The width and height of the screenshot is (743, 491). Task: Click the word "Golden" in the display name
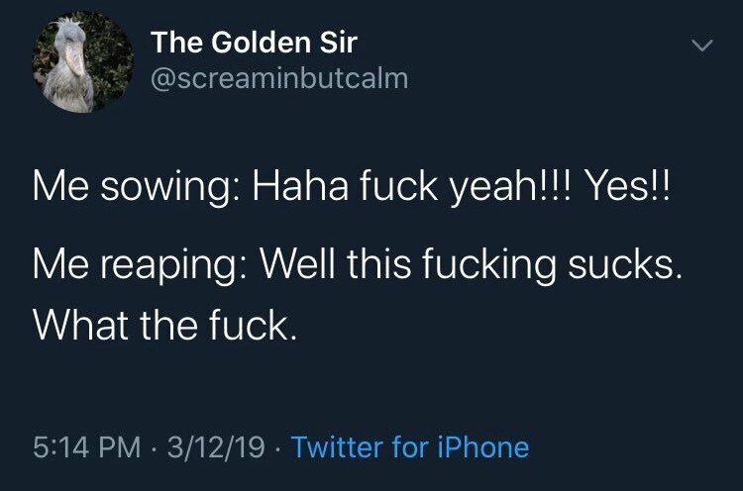(252, 44)
